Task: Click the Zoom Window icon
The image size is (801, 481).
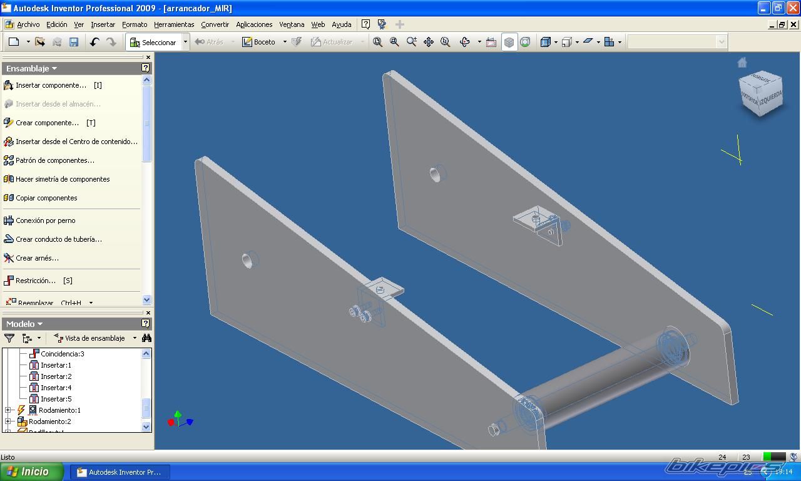Action: [x=394, y=42]
